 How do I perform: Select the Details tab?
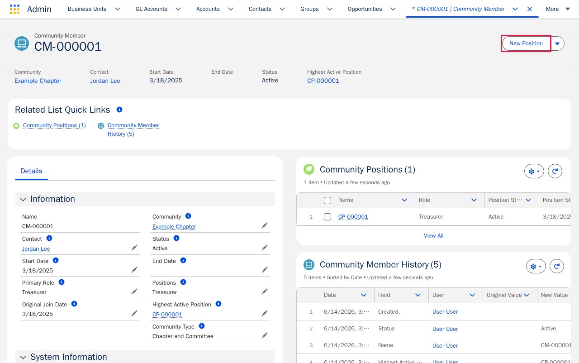[31, 171]
